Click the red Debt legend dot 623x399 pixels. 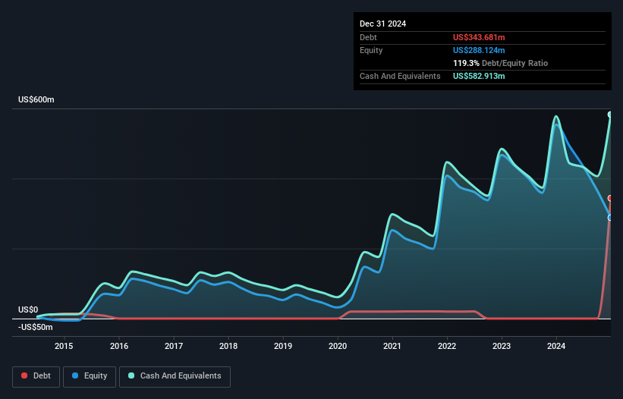pos(24,375)
